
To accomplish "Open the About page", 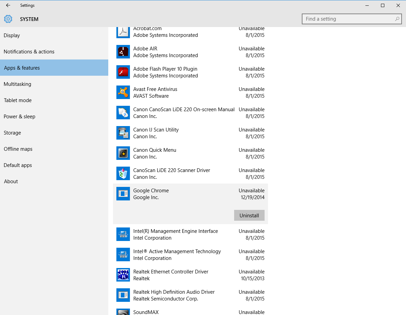I will (54, 181).
